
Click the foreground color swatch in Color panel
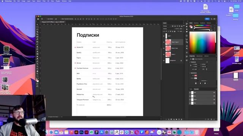[191, 26]
